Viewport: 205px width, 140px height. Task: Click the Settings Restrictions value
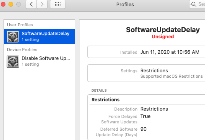(x=154, y=71)
